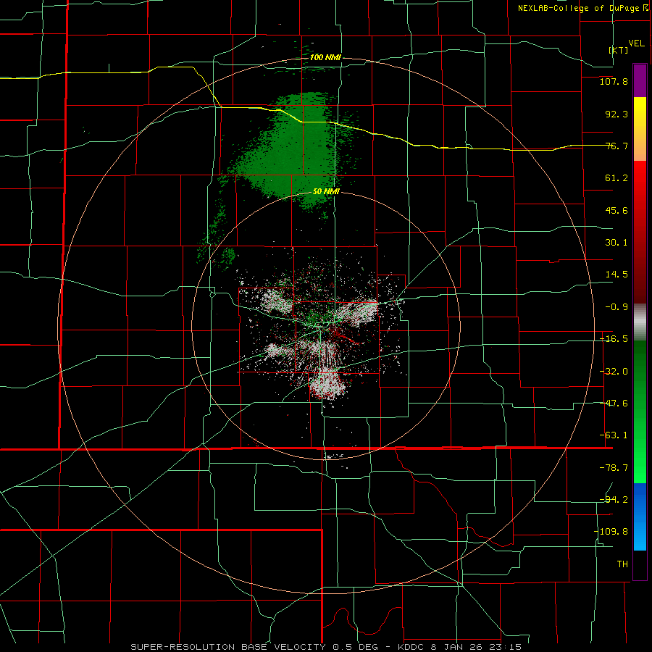Click the -63.1 legend value

click(614, 435)
